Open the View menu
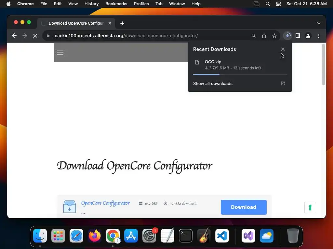This screenshot has width=333, height=249. pos(73,4)
